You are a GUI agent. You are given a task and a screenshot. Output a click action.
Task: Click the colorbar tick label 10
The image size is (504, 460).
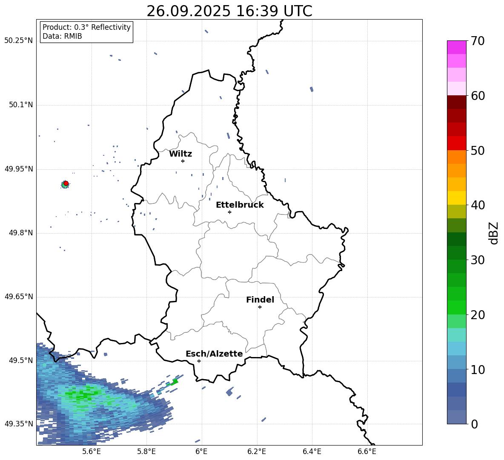(478, 370)
